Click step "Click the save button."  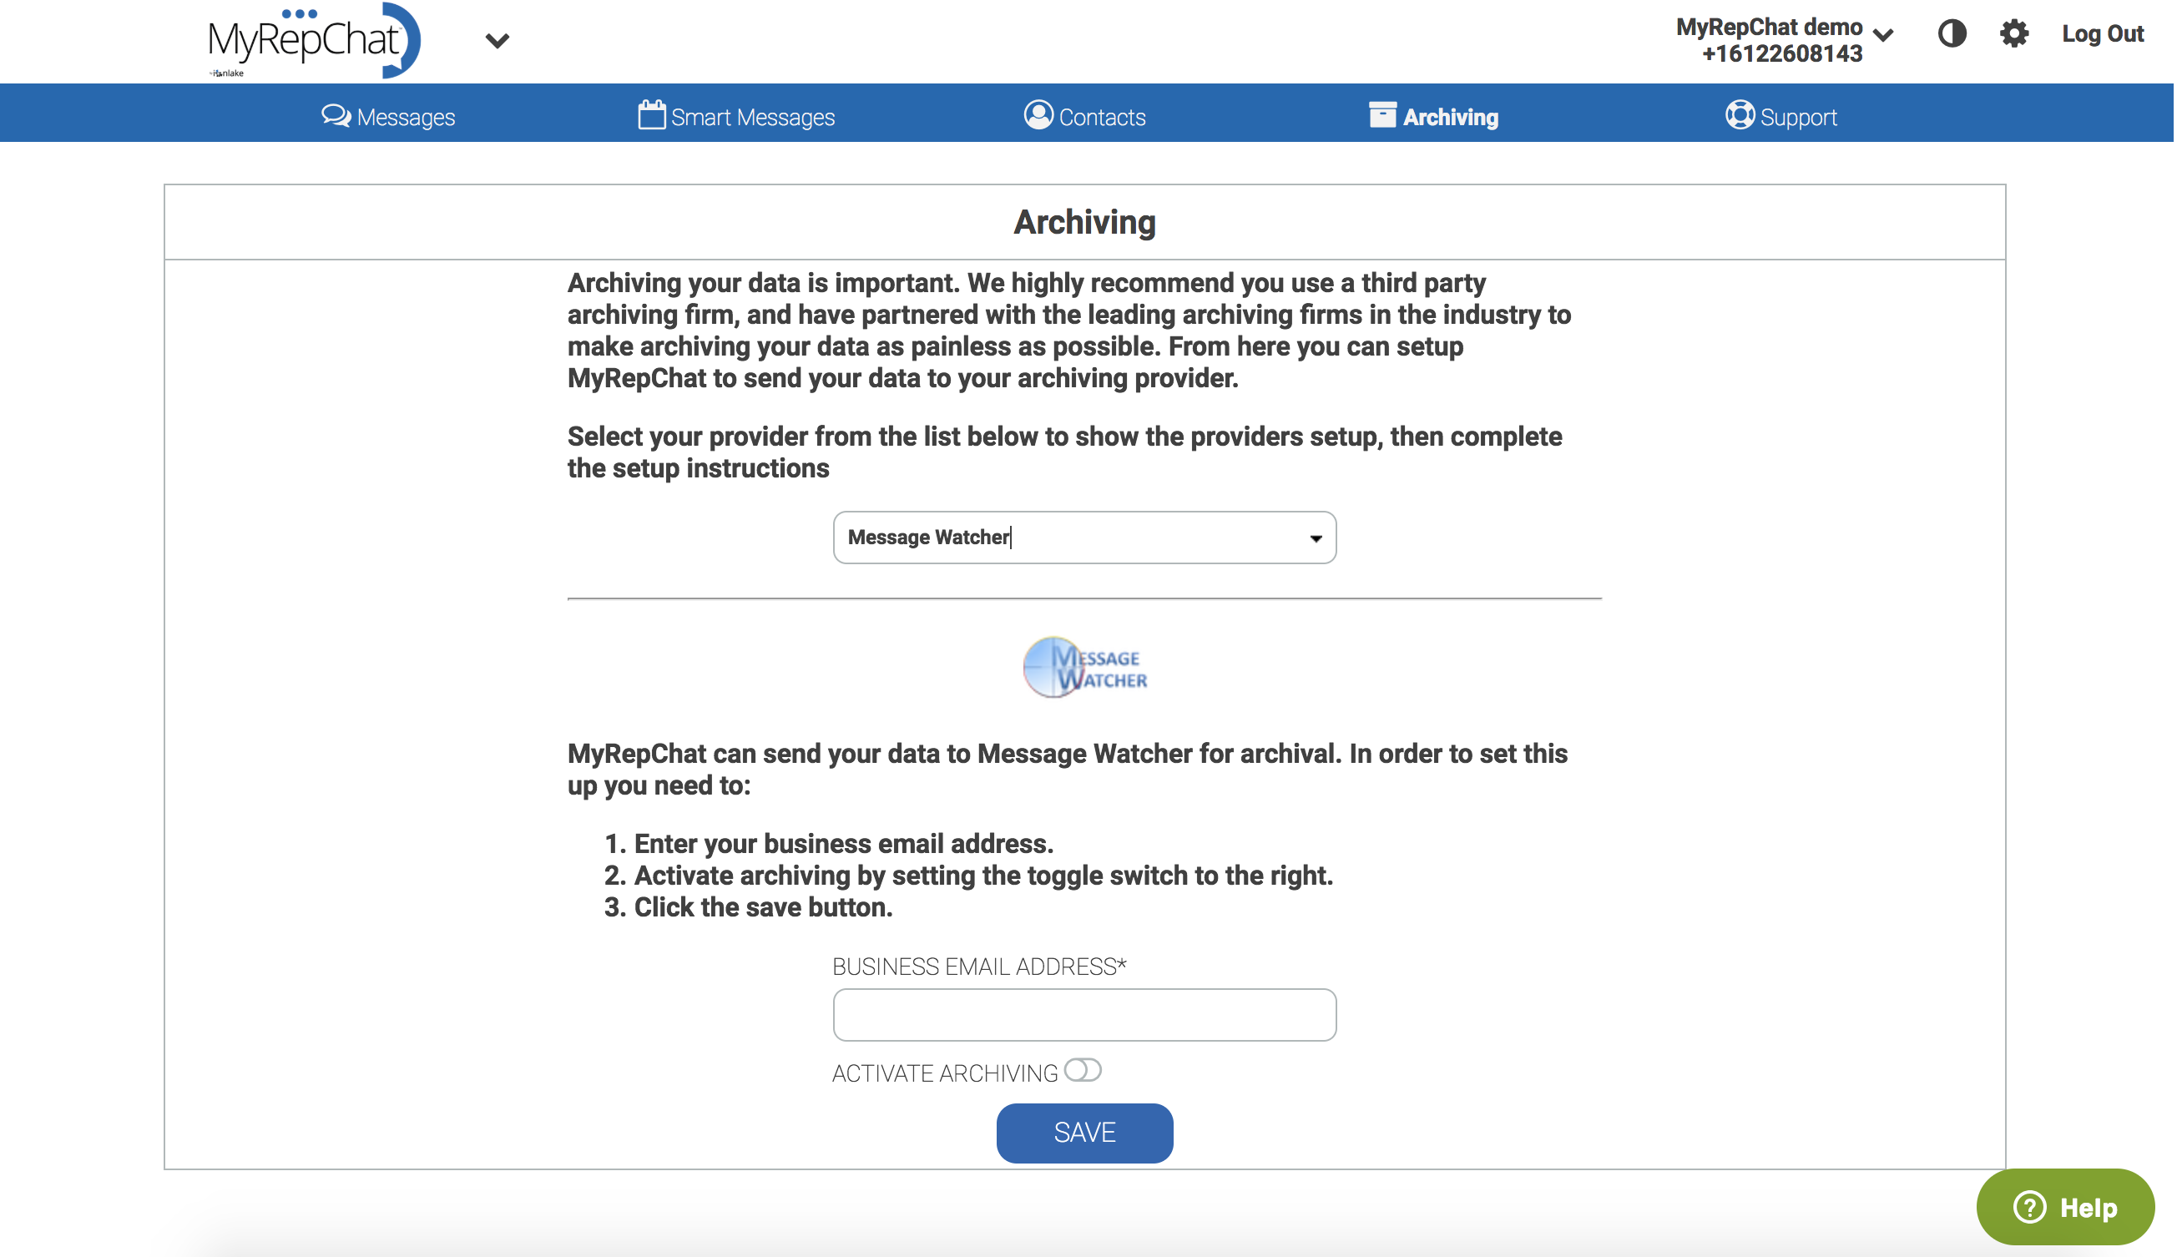763,907
